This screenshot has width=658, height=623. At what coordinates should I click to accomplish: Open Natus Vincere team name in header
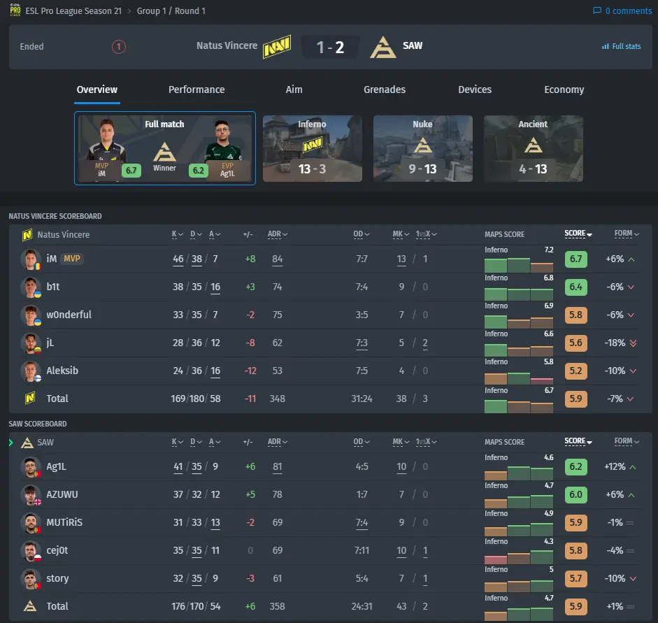click(227, 45)
